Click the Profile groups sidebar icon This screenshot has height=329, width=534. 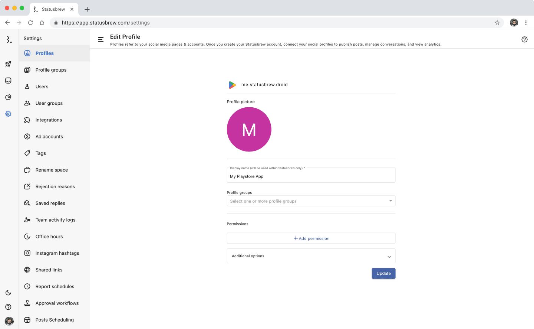pos(27,70)
